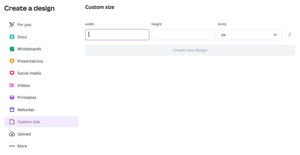Select the green Whiteboards icon
The width and height of the screenshot is (300, 155).
click(12, 49)
